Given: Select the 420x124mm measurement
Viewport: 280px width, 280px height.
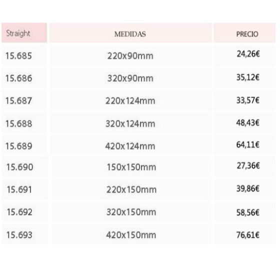Looking at the screenshot, I should click(130, 146).
